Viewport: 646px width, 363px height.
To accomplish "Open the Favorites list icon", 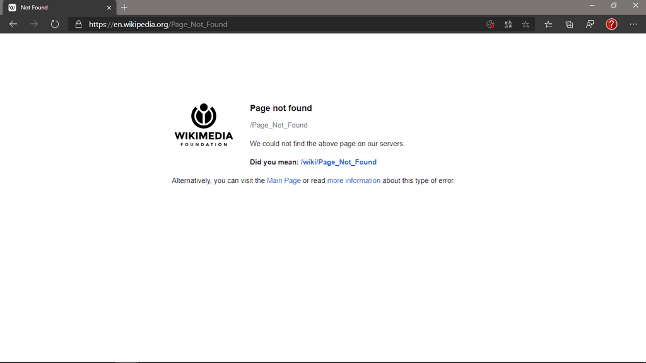I will (548, 25).
